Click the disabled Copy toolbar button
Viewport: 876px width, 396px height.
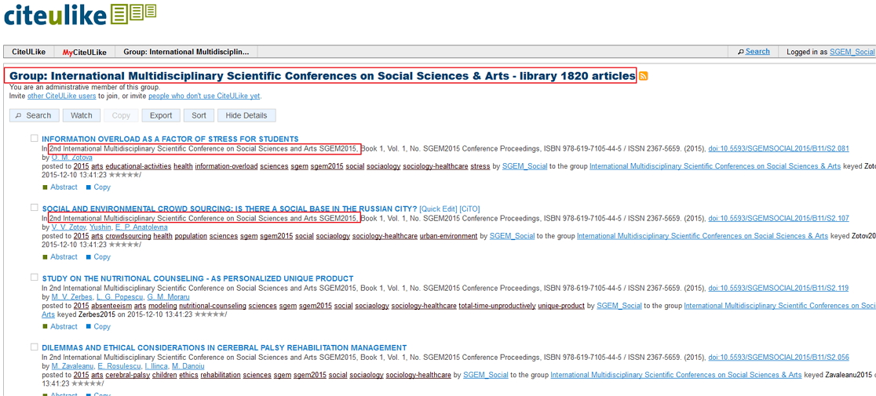121,115
